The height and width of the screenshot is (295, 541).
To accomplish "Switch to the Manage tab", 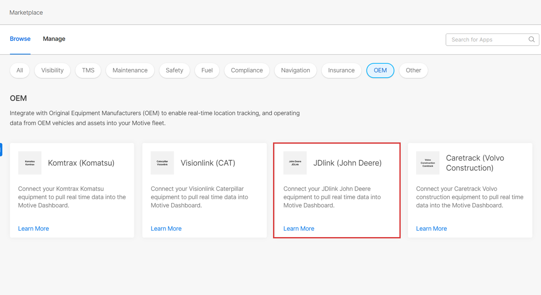I will 54,39.
